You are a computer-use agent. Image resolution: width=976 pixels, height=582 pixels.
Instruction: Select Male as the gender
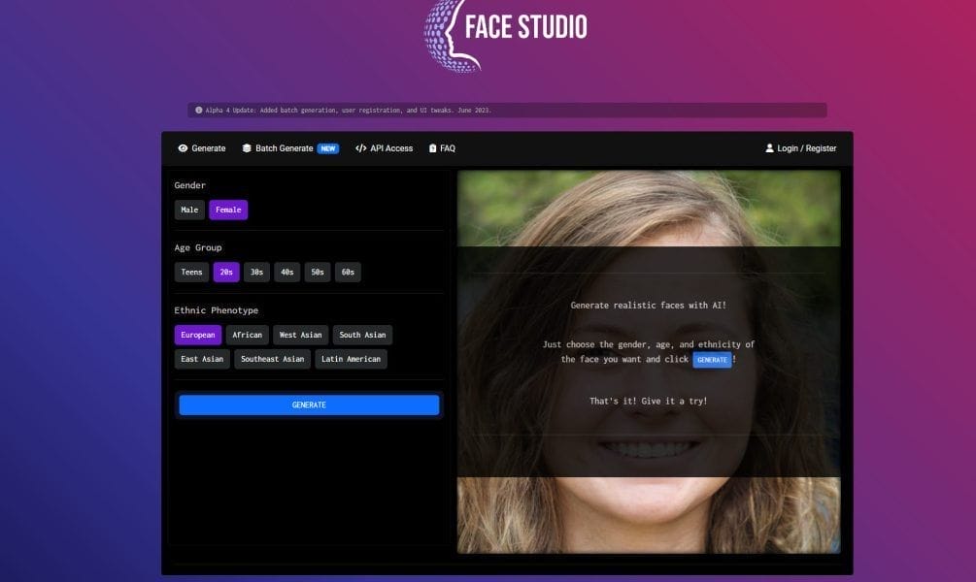pyautogui.click(x=189, y=209)
